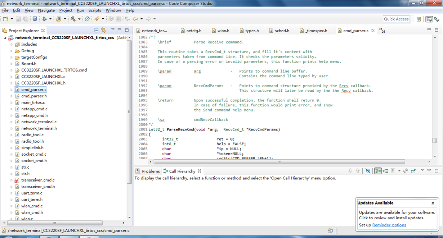Toggle Link with Editor in Project Explorer

pos(104,30)
